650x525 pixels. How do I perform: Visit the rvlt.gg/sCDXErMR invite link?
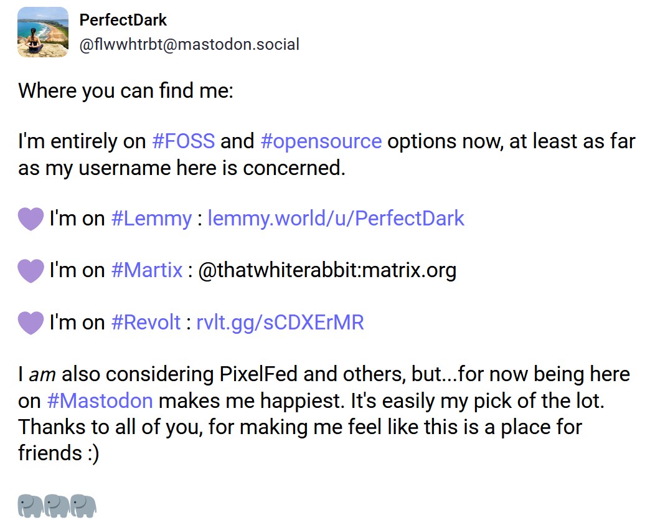pos(280,323)
